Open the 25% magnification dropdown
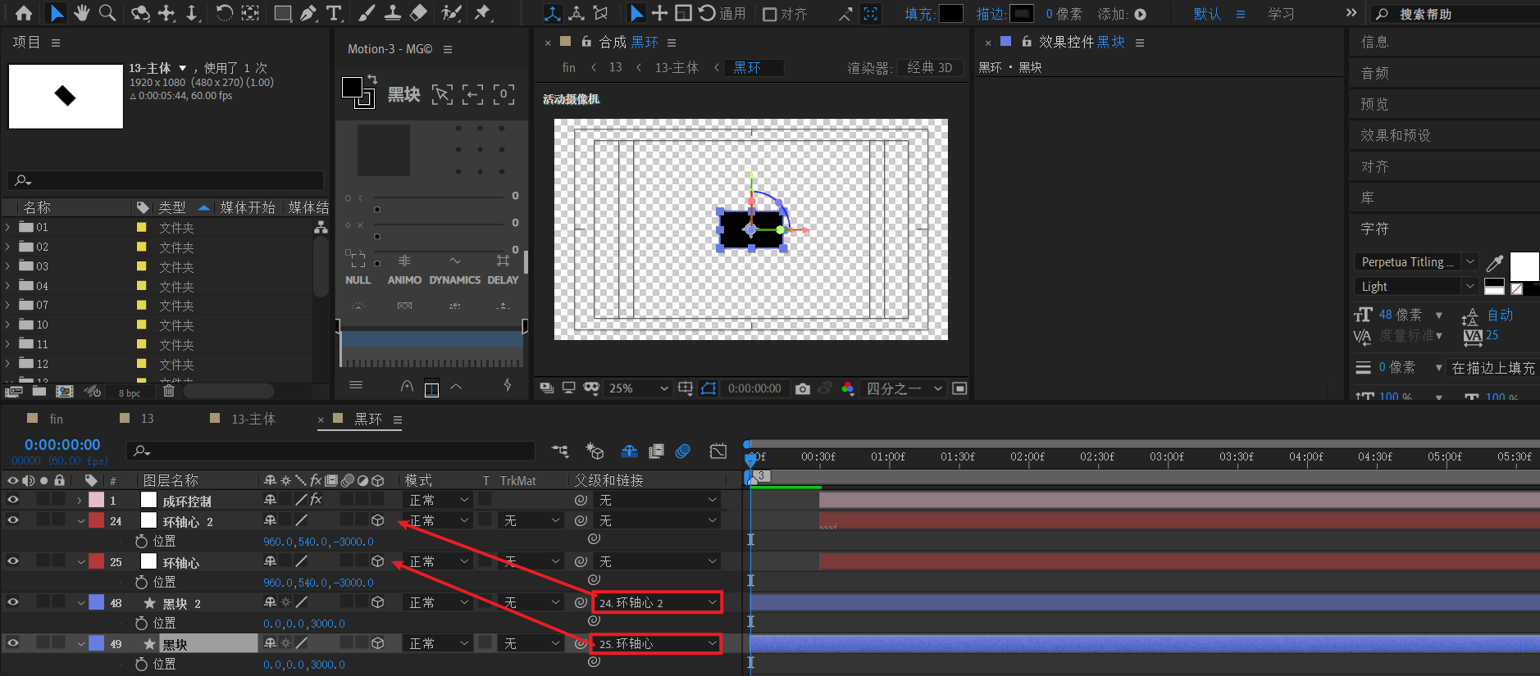 (x=638, y=388)
